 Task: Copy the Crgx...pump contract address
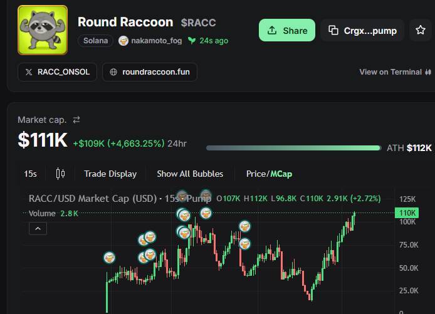362,30
